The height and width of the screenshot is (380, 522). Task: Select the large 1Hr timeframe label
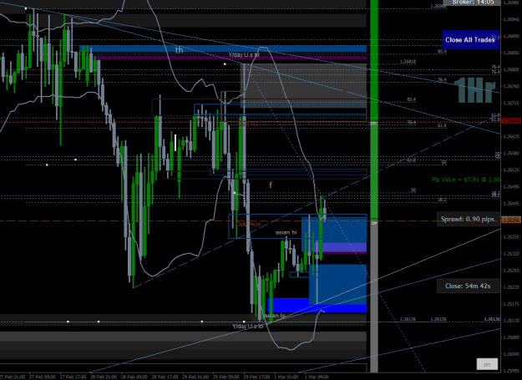(474, 90)
